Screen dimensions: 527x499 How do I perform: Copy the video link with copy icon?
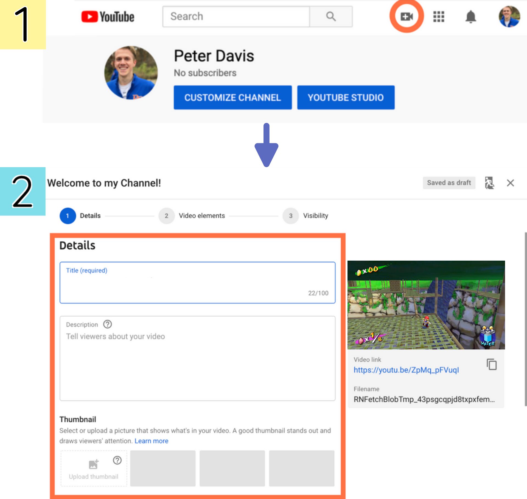point(492,365)
